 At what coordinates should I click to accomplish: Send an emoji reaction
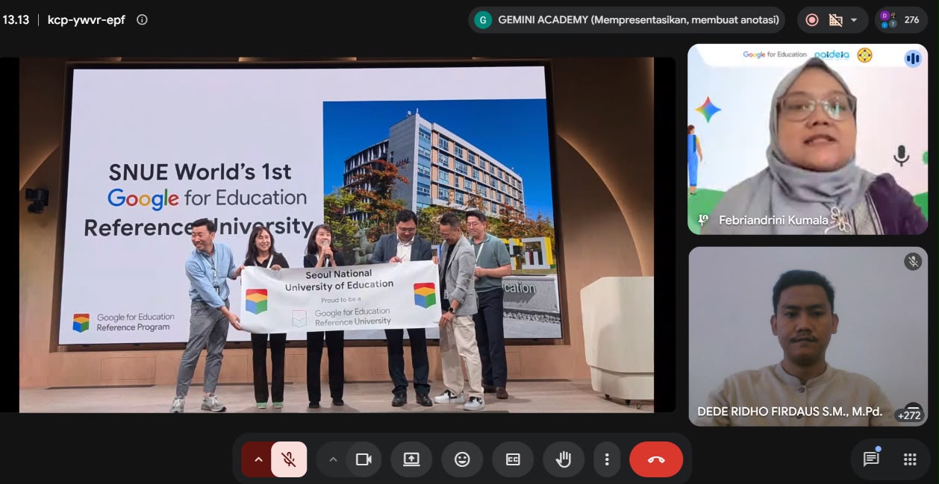[462, 459]
